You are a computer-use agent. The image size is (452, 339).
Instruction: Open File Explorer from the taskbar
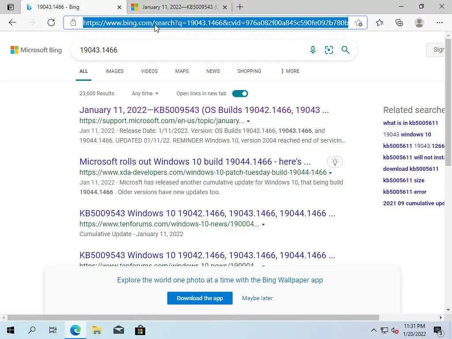tap(97, 330)
